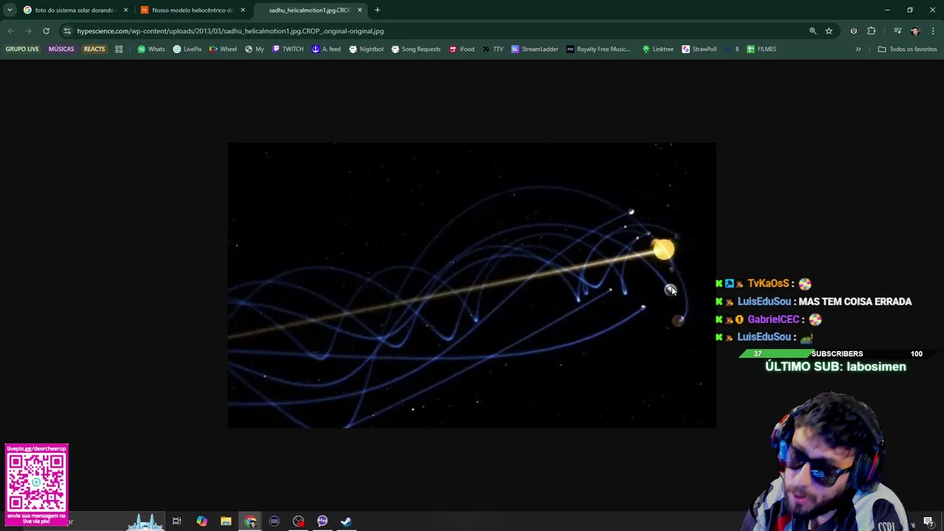Open the A. feed bookmark
This screenshot has height=531, width=944.
326,49
